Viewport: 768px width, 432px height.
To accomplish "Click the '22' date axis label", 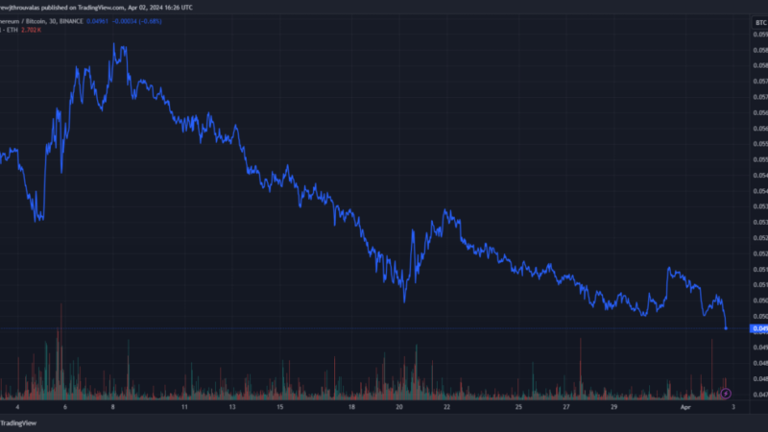I will coord(446,407).
